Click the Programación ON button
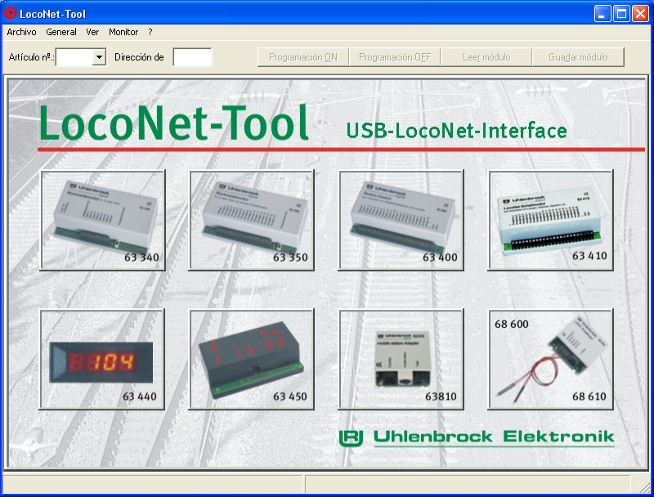Screen dimensions: 654x497 [x=303, y=57]
